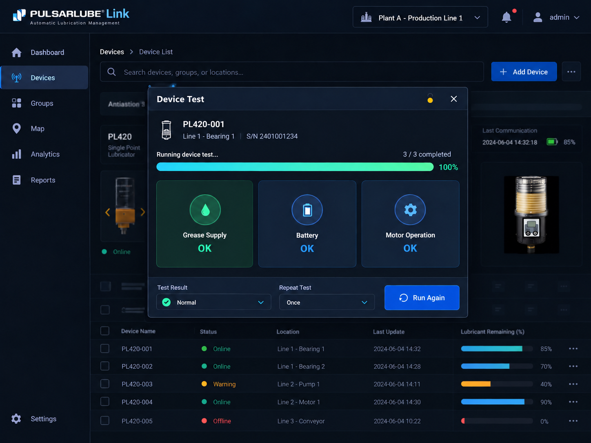Click the lubricator device icon for PL420-001
Screen dimensions: 591x443
pyautogui.click(x=167, y=130)
